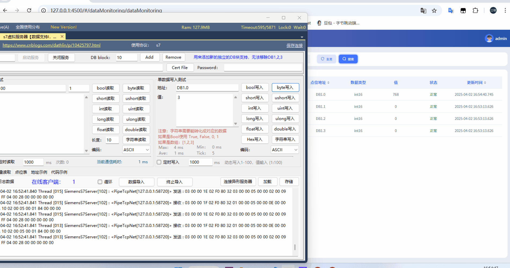Image resolution: width=510 pixels, height=268 pixels.
Task: Open the 代码示例 tab
Action: pyautogui.click(x=59, y=172)
